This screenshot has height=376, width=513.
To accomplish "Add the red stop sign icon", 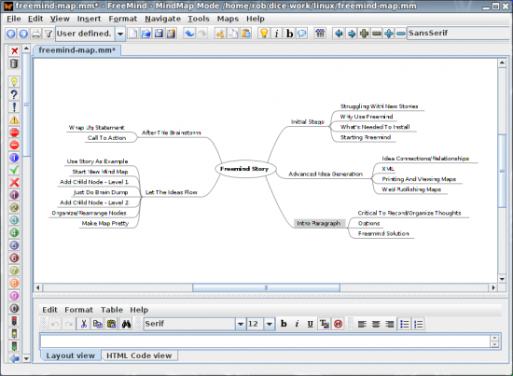I will click(14, 132).
